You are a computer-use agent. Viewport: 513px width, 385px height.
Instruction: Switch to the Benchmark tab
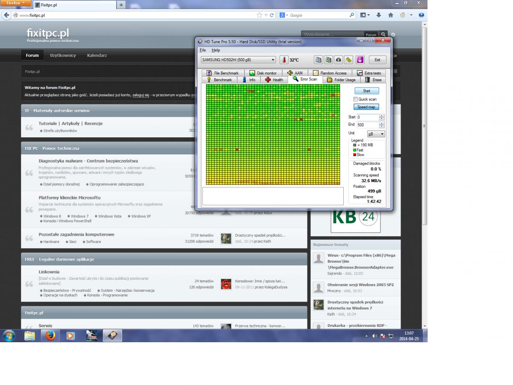[x=220, y=80]
